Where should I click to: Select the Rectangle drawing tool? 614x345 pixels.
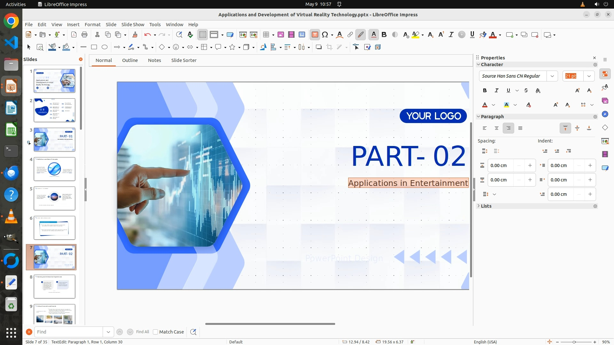tap(94, 47)
